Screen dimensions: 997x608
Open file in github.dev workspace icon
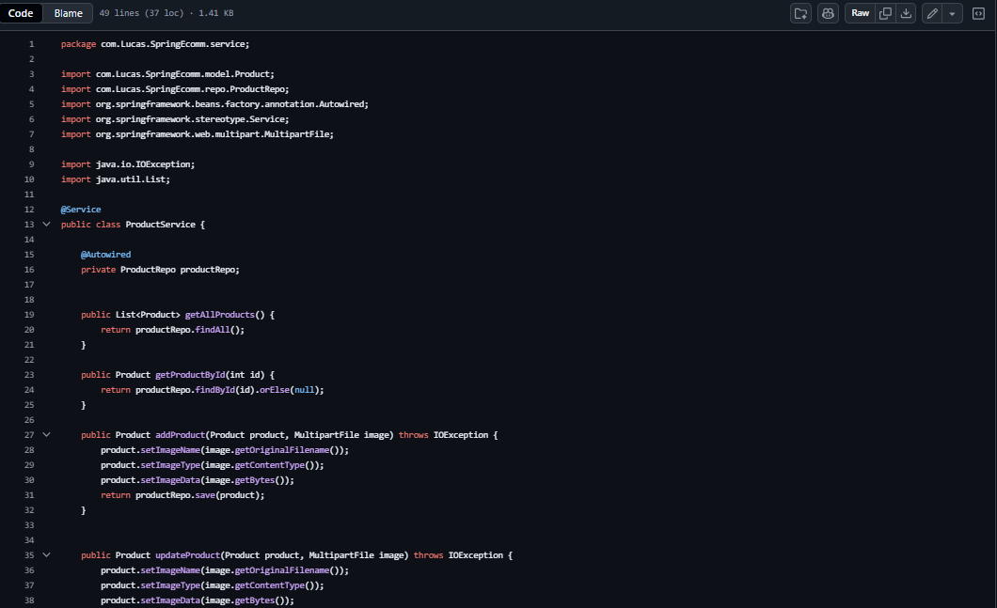(x=800, y=13)
